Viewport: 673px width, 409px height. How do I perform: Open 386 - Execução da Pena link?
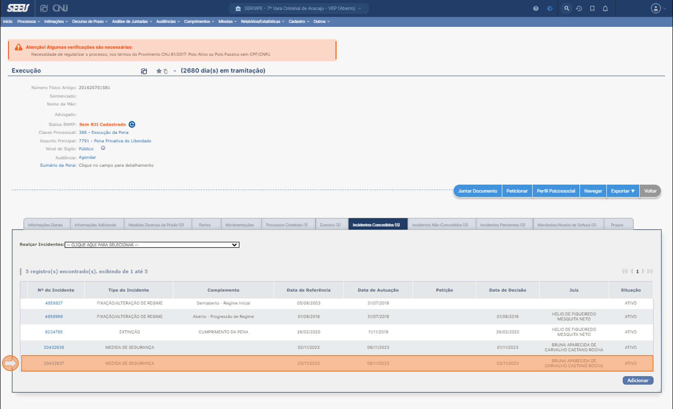point(104,133)
